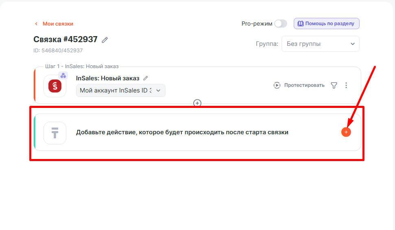Image resolution: width=395 pixels, height=230 pixels.
Task: Expand the Мой аккаунт InSales account dropdown
Action: (120, 90)
